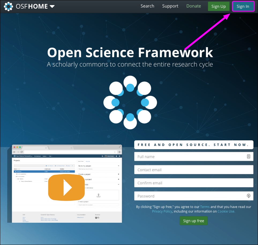Screen dimensions: 258x245
Task: Click the green Sign Up button
Action: 219,6
